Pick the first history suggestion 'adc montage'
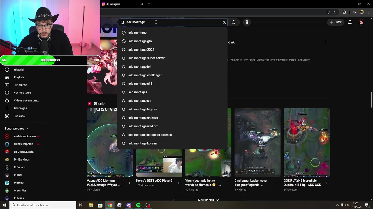373x209 pixels. 172,33
